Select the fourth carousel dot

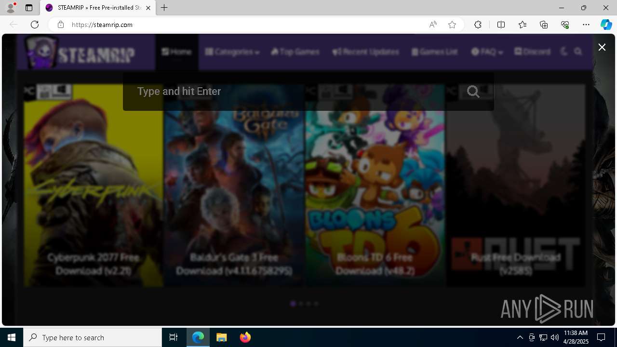pyautogui.click(x=316, y=304)
